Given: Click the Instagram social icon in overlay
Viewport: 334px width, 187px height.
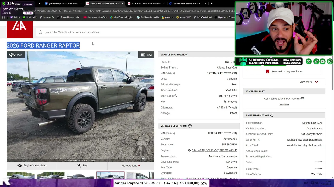Looking at the screenshot, I should (330, 62).
